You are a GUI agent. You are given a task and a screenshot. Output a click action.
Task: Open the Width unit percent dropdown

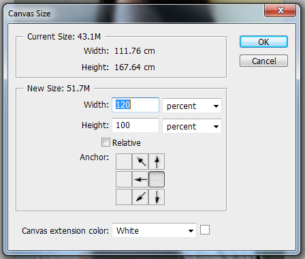[192, 106]
